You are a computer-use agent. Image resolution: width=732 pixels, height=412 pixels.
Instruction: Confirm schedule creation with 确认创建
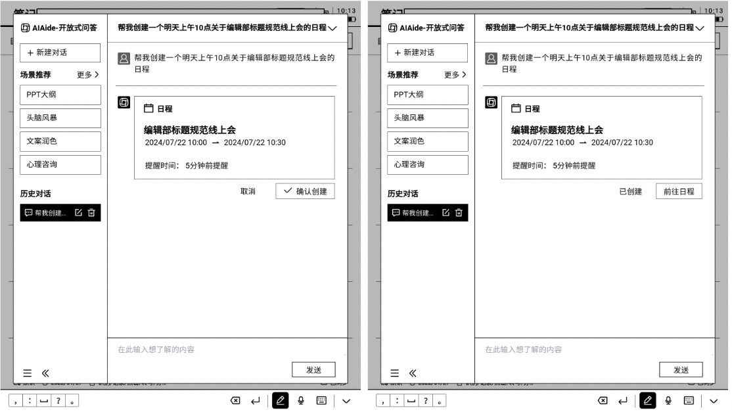305,191
